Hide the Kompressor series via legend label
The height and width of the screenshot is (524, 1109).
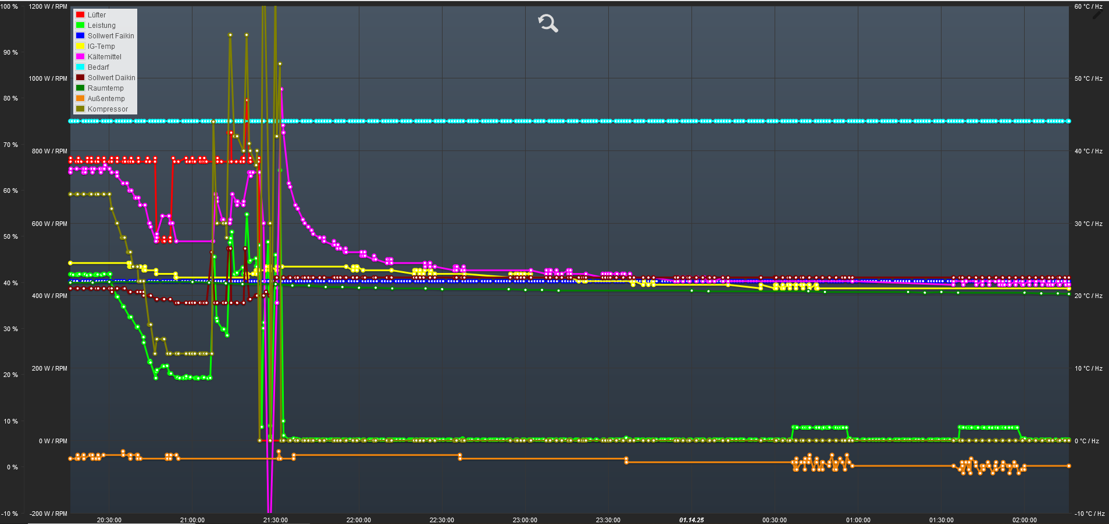(x=108, y=109)
